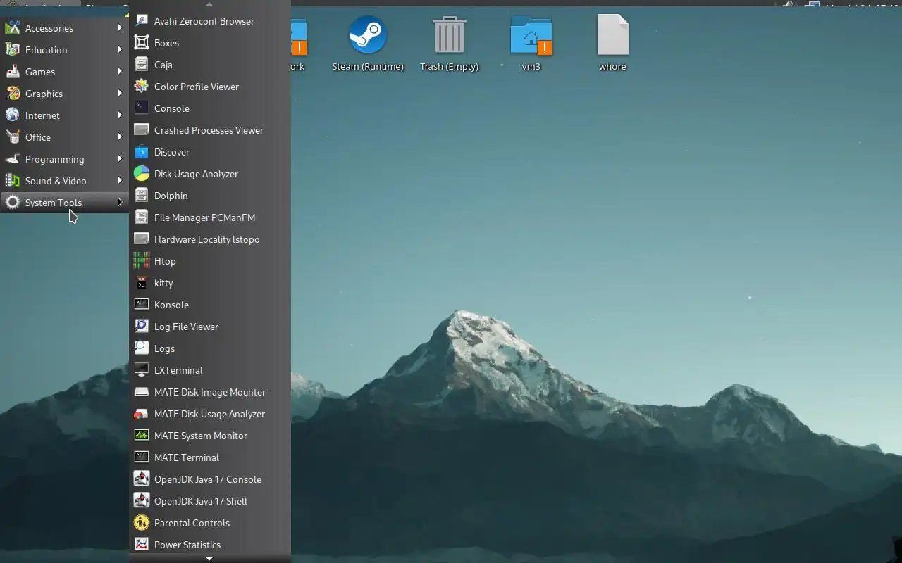Open Color Profile Viewer flower icon
The width and height of the screenshot is (902, 563).
pos(142,87)
